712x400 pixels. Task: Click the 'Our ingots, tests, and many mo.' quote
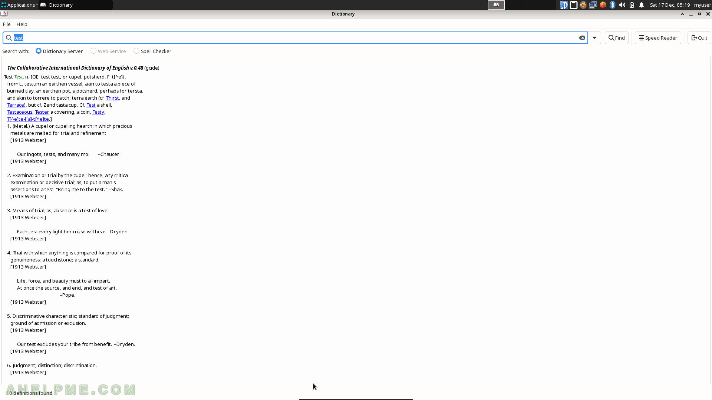pyautogui.click(x=53, y=154)
